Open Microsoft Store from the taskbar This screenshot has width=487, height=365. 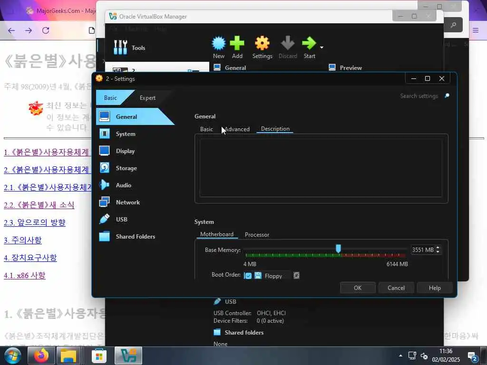click(x=99, y=355)
